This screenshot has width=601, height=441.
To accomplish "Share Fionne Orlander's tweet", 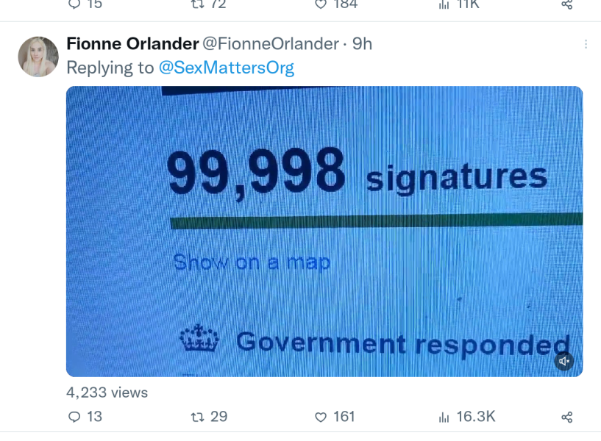I will (x=568, y=417).
